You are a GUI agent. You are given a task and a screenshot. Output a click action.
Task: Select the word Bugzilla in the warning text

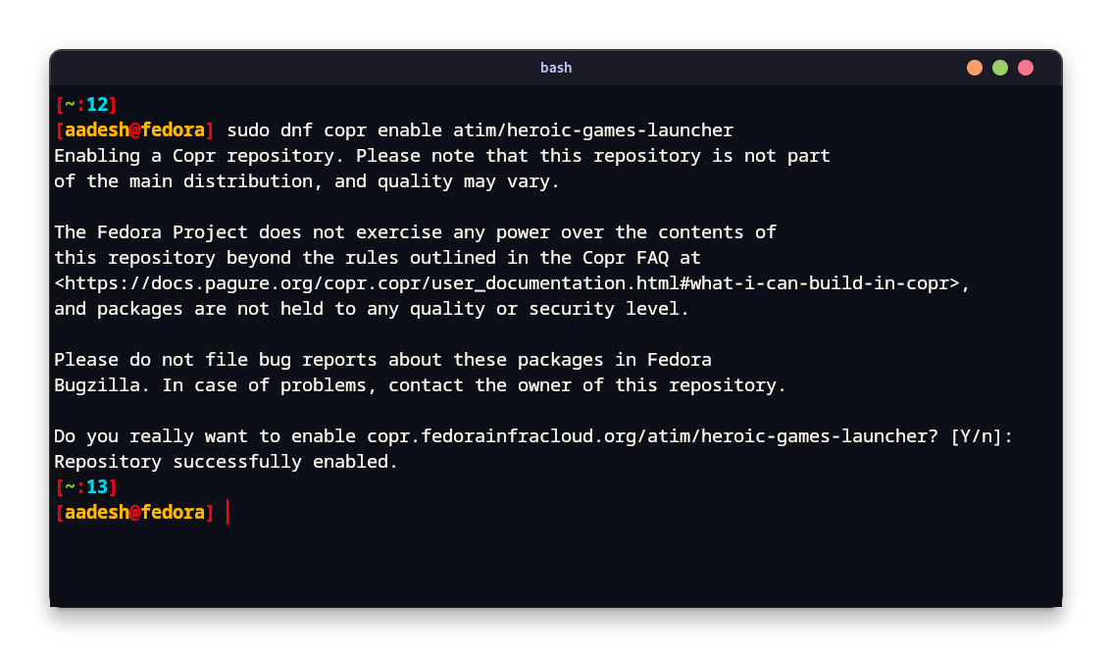[96, 384]
